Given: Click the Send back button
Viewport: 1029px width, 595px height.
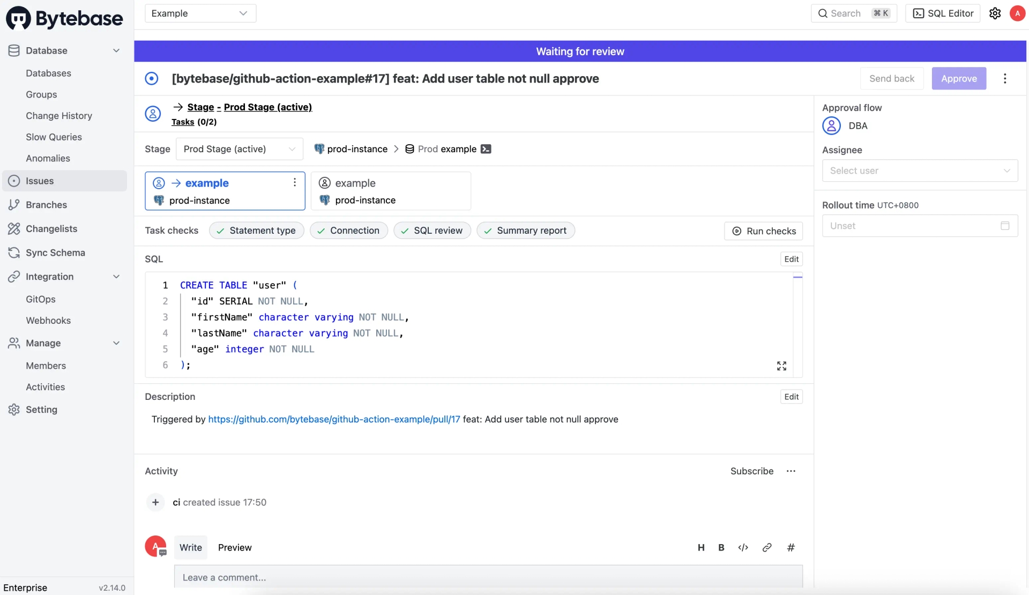Looking at the screenshot, I should [x=892, y=78].
